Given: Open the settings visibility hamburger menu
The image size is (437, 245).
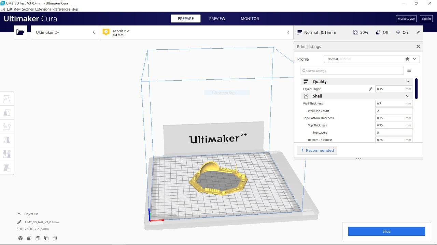Looking at the screenshot, I should click(x=409, y=70).
